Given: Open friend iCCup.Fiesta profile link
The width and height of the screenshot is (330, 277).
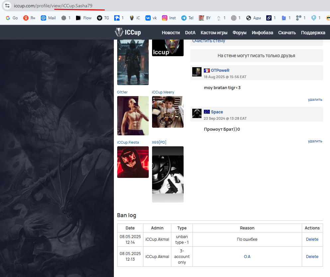Looking at the screenshot, I should point(128,142).
